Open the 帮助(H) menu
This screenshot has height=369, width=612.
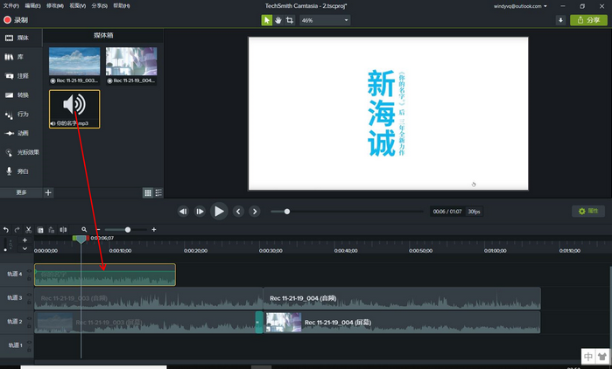point(122,6)
